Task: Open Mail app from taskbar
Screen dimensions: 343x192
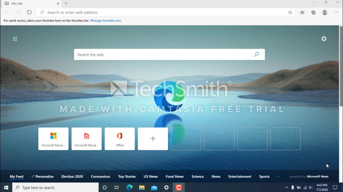Action: (x=154, y=188)
